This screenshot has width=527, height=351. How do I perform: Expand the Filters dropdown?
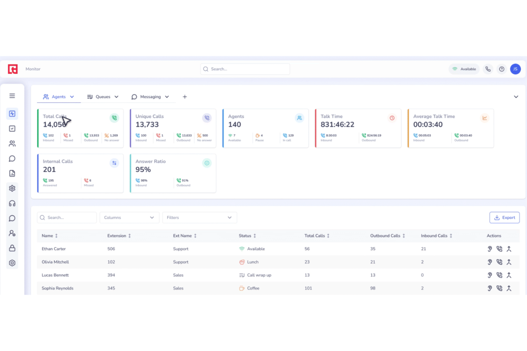tap(199, 217)
